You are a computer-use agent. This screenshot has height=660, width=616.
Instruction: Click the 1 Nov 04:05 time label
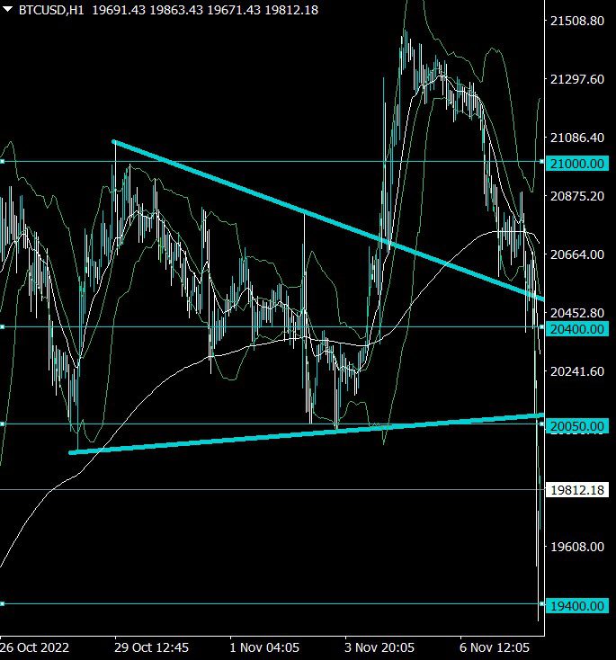264,647
